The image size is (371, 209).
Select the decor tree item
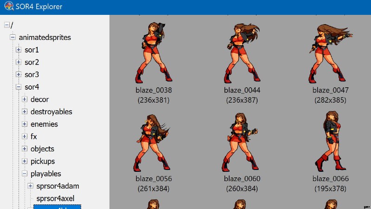click(39, 99)
